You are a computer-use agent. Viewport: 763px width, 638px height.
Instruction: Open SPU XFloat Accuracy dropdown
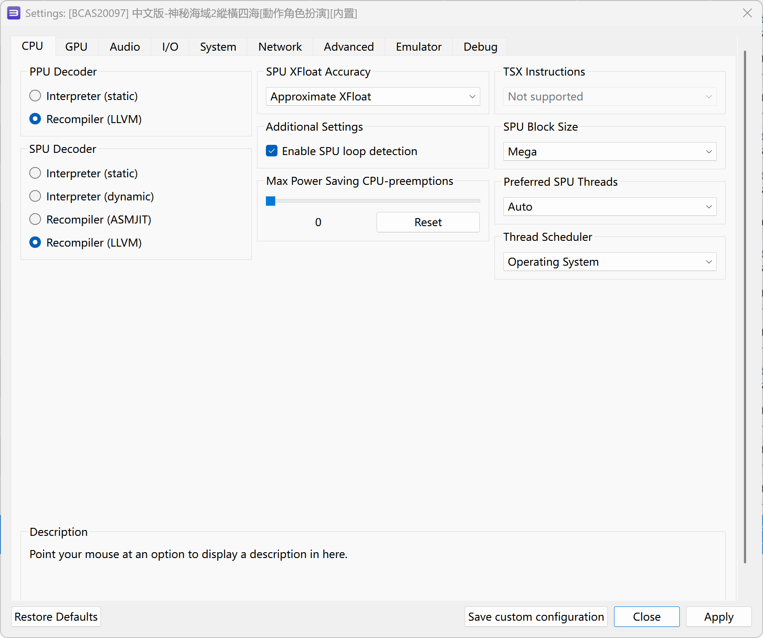tap(373, 96)
